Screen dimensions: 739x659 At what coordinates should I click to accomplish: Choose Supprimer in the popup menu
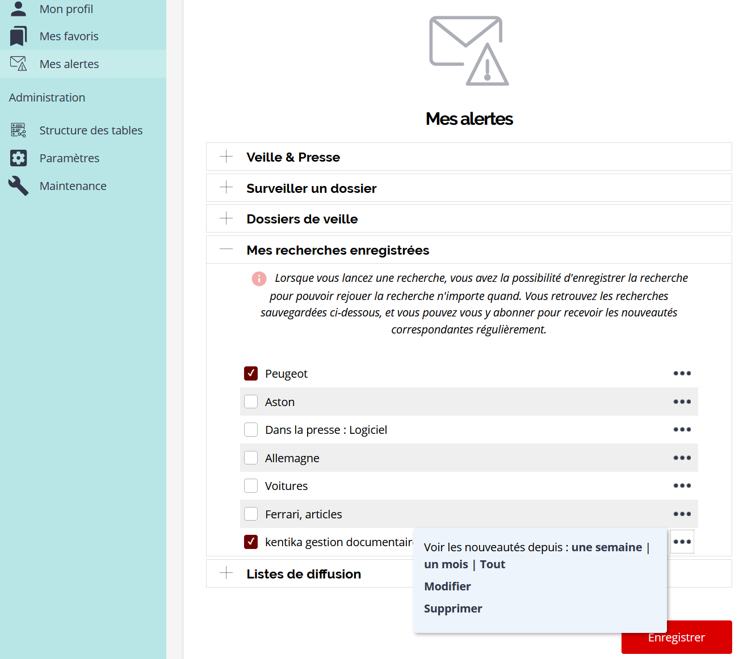(x=453, y=609)
